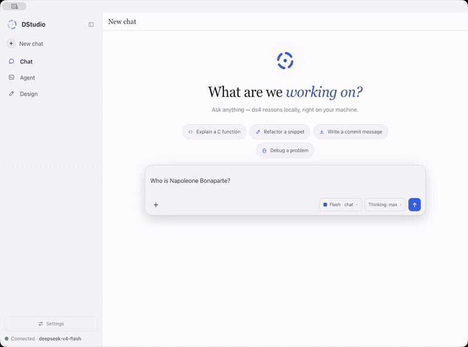
Task: Click the code brackets icon on Explain chip
Action: click(191, 132)
